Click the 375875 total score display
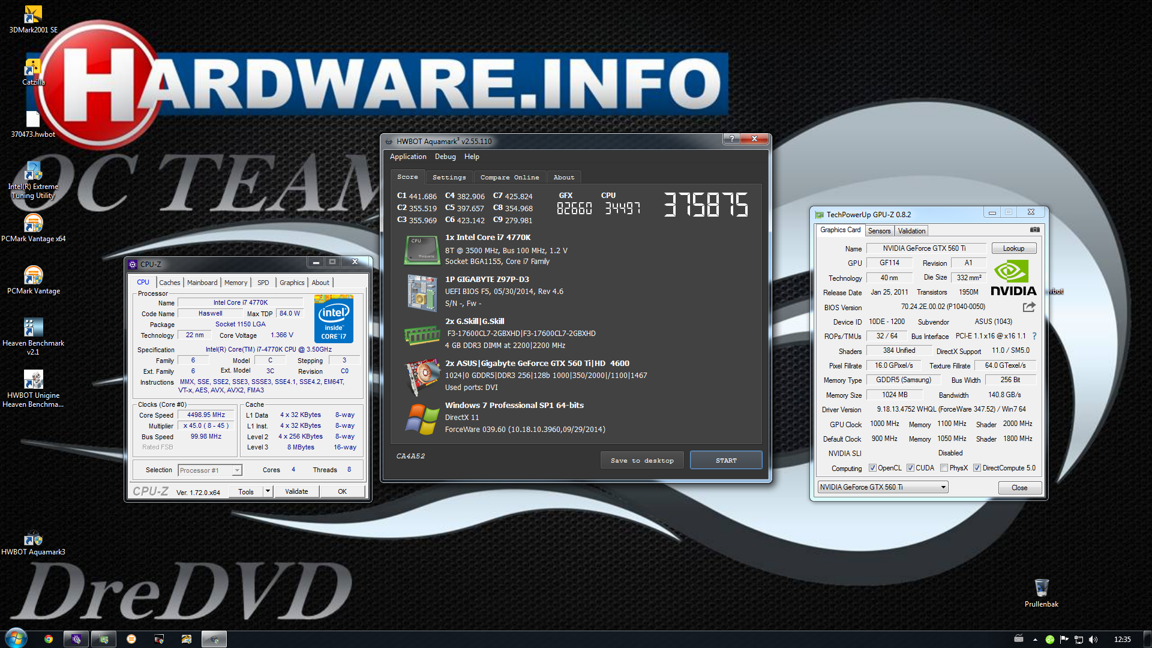This screenshot has width=1152, height=648. tap(706, 205)
